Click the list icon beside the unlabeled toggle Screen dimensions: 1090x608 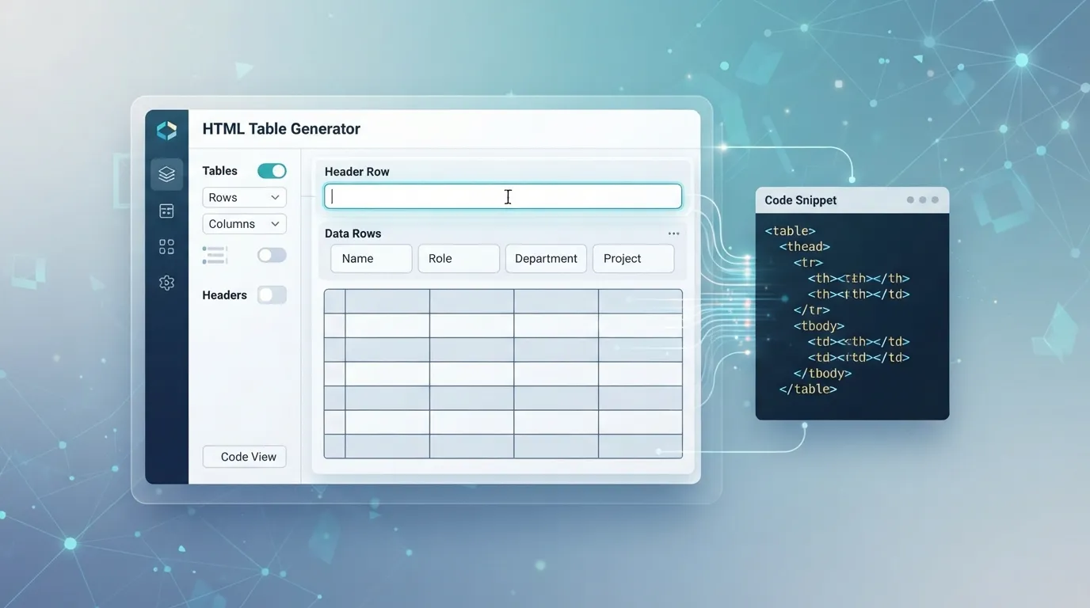tap(215, 255)
